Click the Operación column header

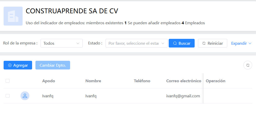tap(215, 81)
